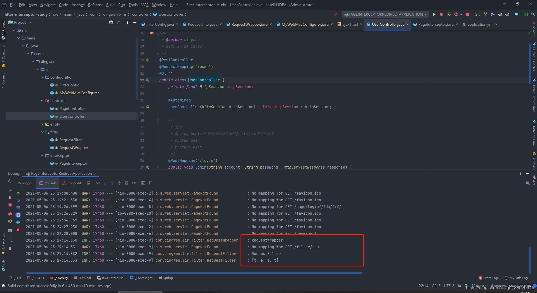Image resolution: width=537 pixels, height=293 pixels.
Task: Run with the Profiler icon
Action: [x=456, y=14]
